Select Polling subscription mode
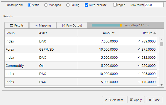 pyautogui.click(x=68, y=5)
